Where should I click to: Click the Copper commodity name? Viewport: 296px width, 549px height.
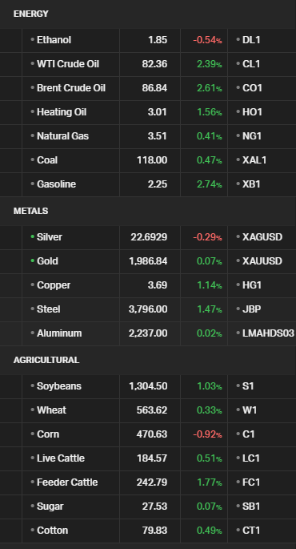point(54,285)
